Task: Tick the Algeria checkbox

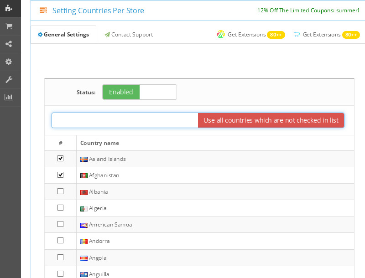Action: [x=60, y=208]
